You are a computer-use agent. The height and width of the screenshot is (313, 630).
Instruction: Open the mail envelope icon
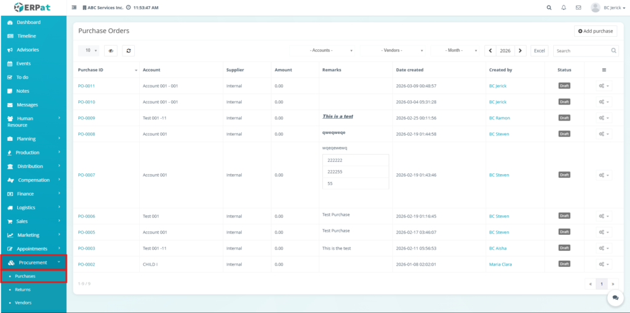click(x=578, y=8)
